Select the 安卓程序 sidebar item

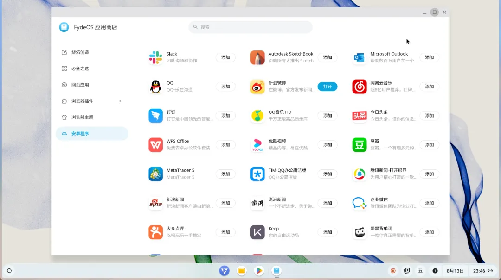92,134
